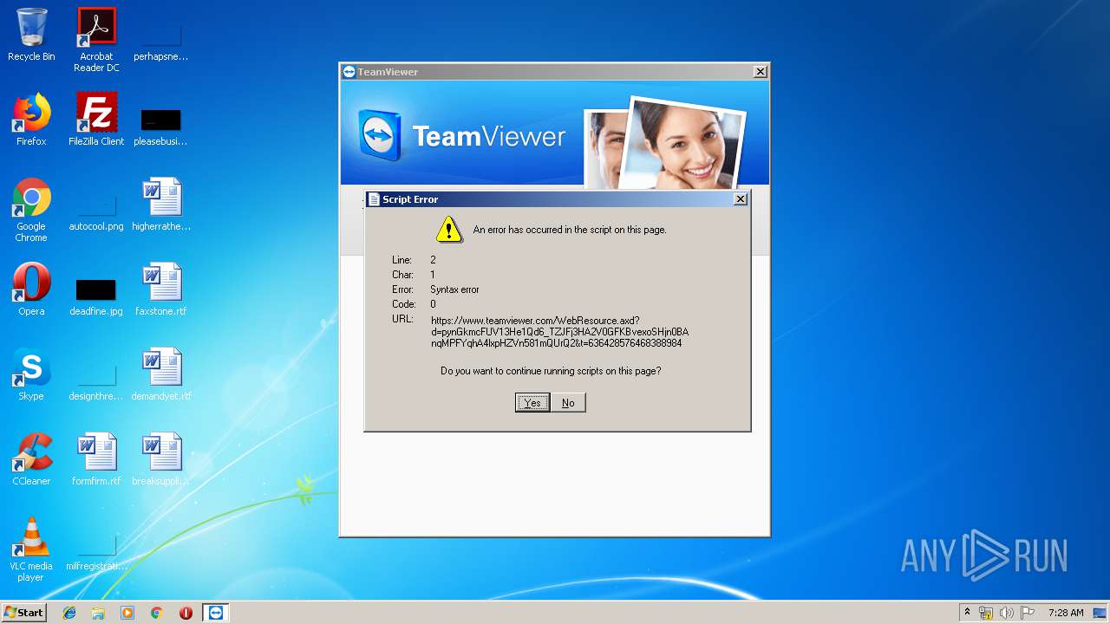1110x624 pixels.
Task: Click the 'Syntax error' error text
Action: 454,289
